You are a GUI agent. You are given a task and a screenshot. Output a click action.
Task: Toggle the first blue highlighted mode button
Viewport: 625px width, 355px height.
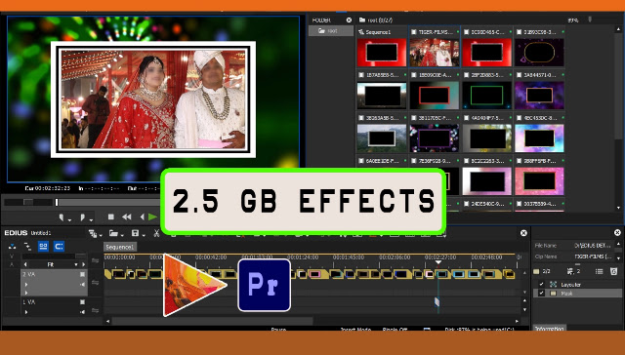43,247
